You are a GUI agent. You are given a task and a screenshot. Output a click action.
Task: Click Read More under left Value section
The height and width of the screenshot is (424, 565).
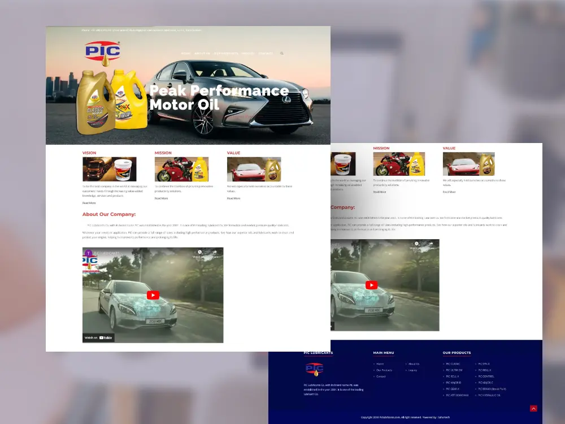233,198
